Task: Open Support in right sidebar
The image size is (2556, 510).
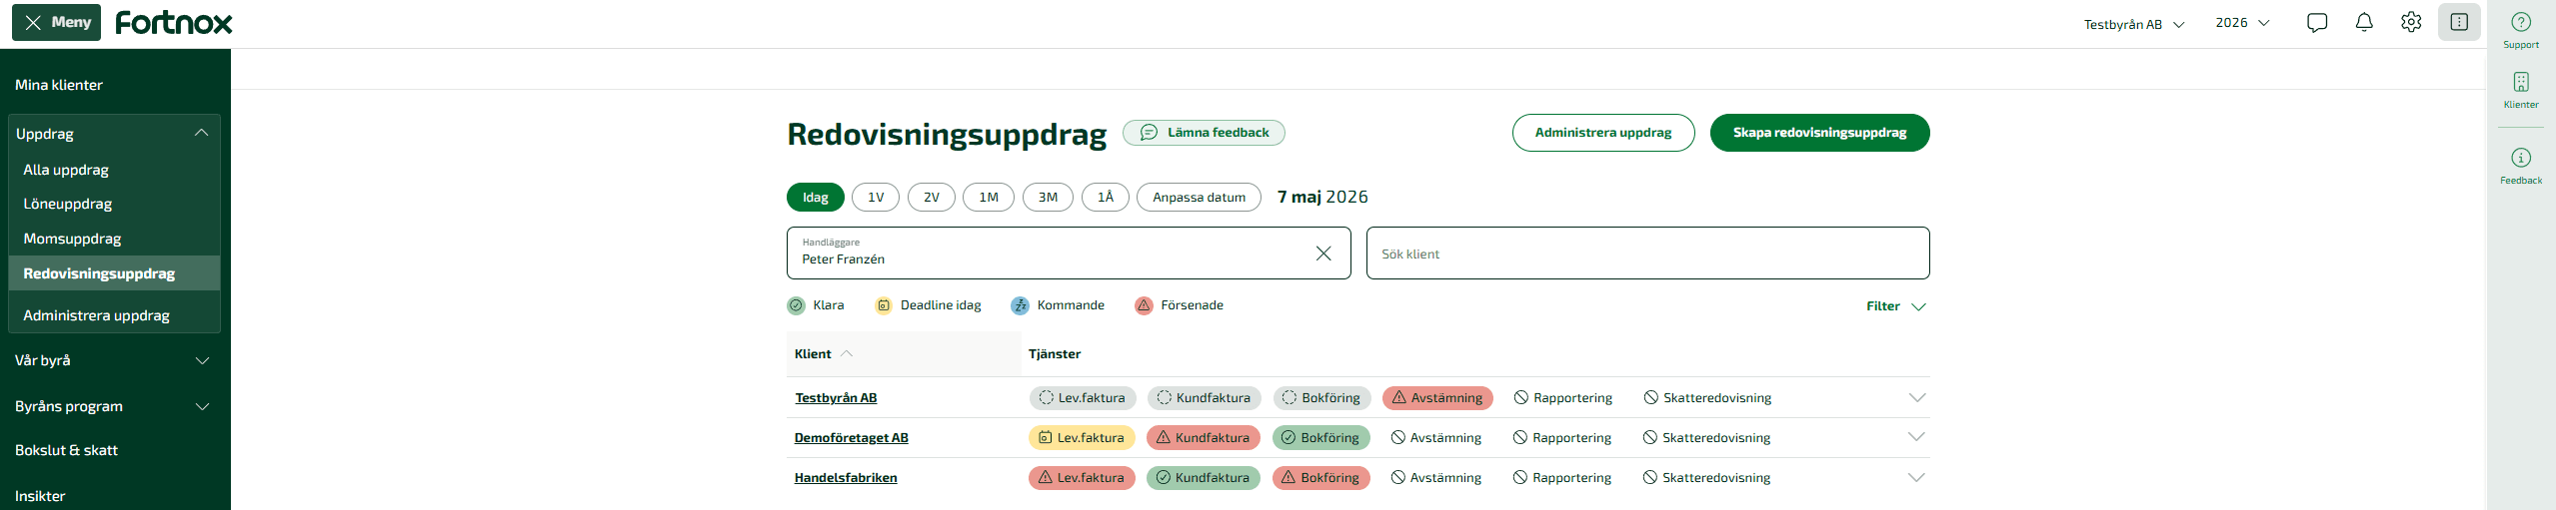Action: coord(2521,30)
